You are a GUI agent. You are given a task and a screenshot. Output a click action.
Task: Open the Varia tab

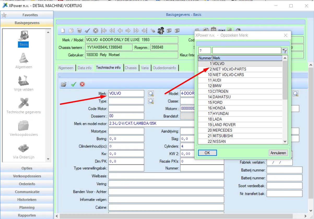tap(145, 68)
